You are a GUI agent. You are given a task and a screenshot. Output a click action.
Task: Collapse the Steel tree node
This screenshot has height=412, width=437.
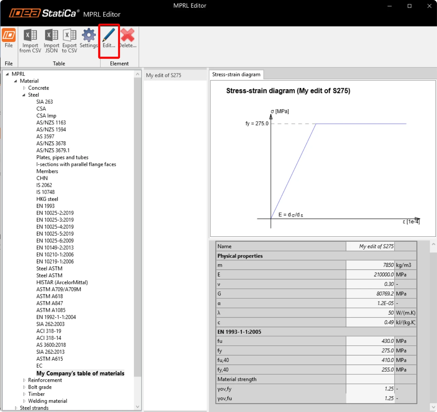pyautogui.click(x=24, y=95)
